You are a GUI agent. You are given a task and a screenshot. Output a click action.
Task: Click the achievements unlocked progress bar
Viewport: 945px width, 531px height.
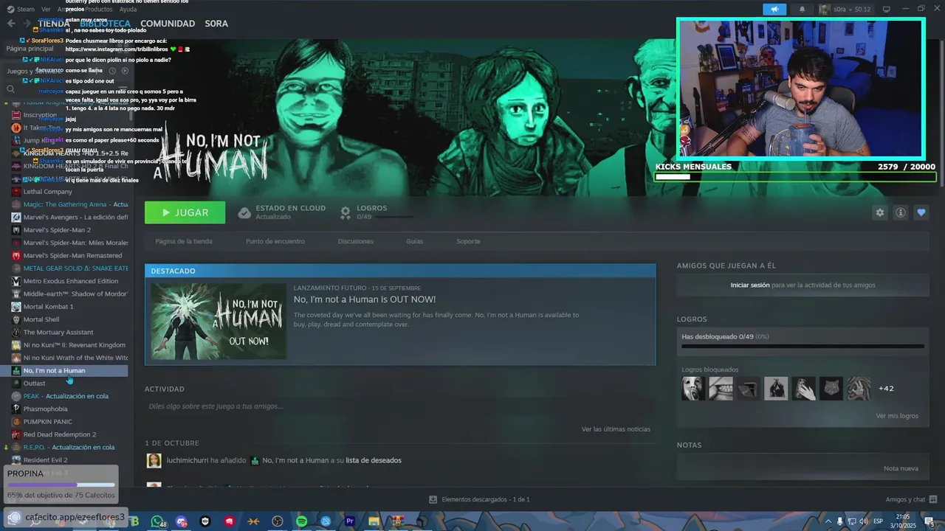click(803, 346)
